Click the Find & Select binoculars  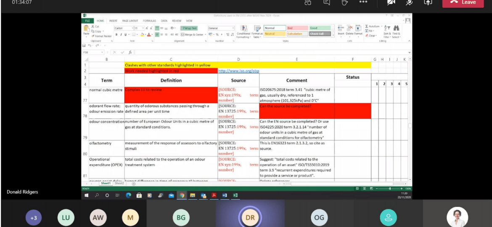396,28
